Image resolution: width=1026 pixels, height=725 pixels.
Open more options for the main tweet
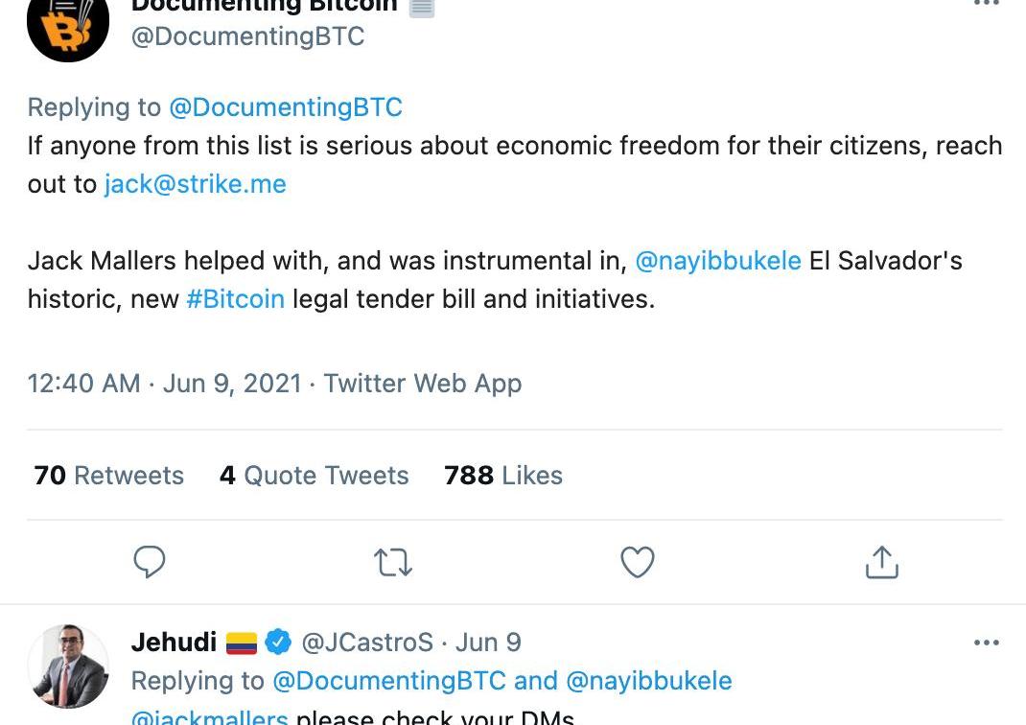pos(986,4)
